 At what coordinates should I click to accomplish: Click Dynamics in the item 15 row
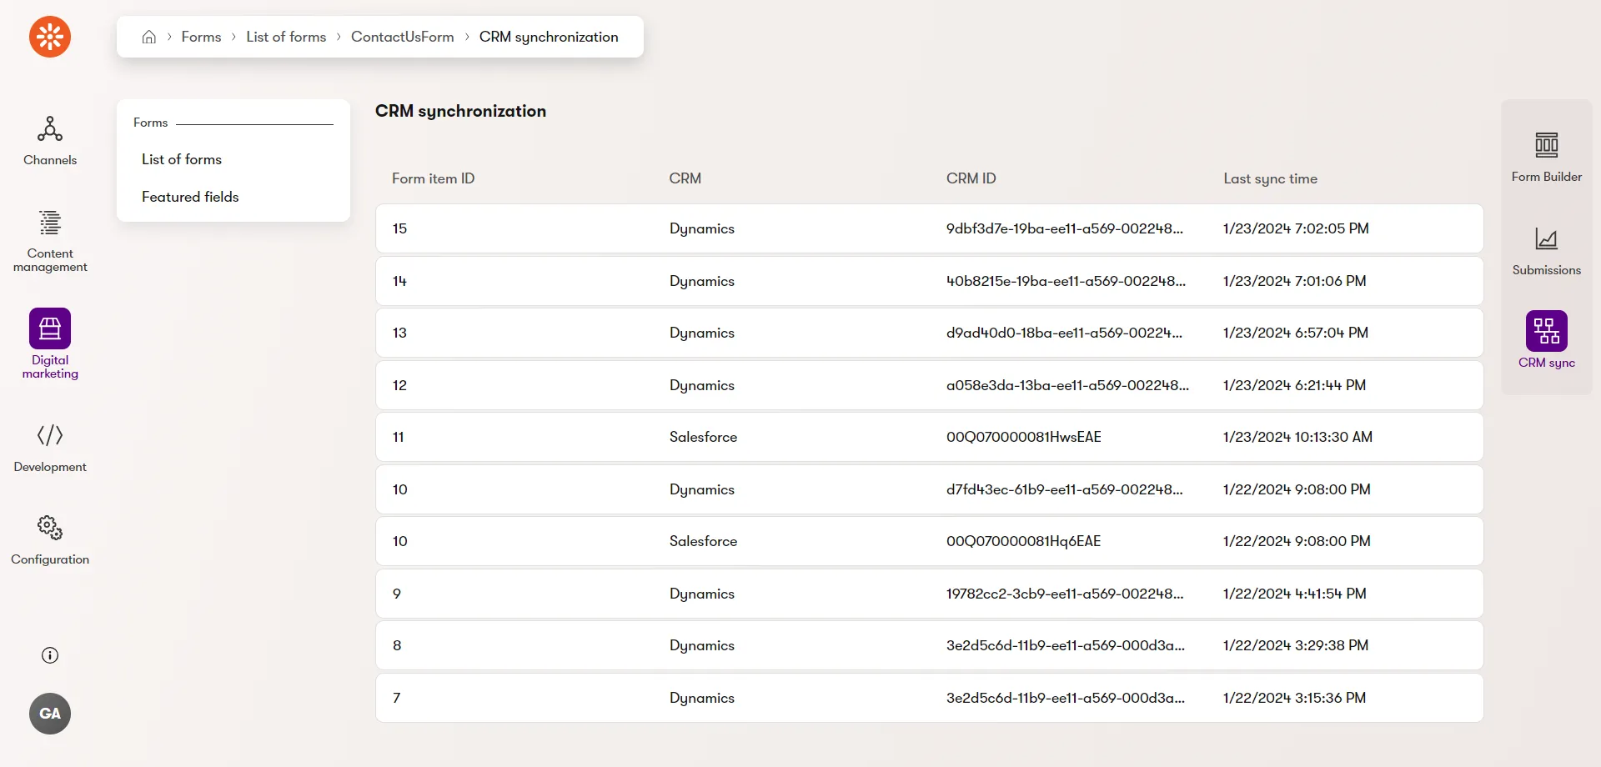coord(702,228)
